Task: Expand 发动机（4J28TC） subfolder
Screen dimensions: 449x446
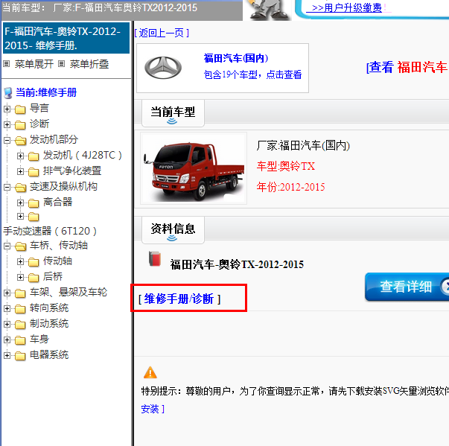Action: [20, 156]
